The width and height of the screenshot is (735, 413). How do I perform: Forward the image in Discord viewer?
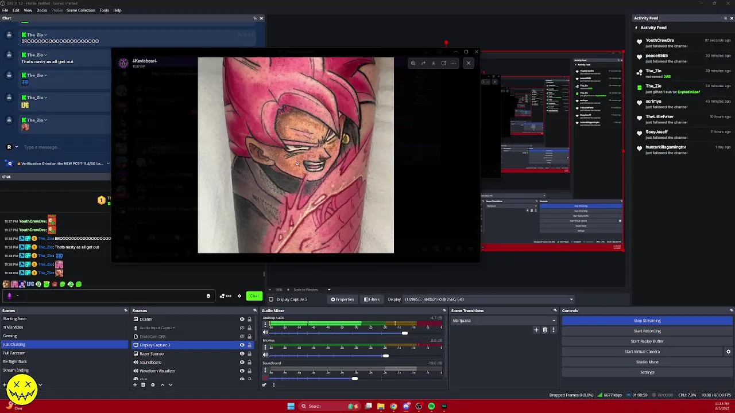[423, 63]
